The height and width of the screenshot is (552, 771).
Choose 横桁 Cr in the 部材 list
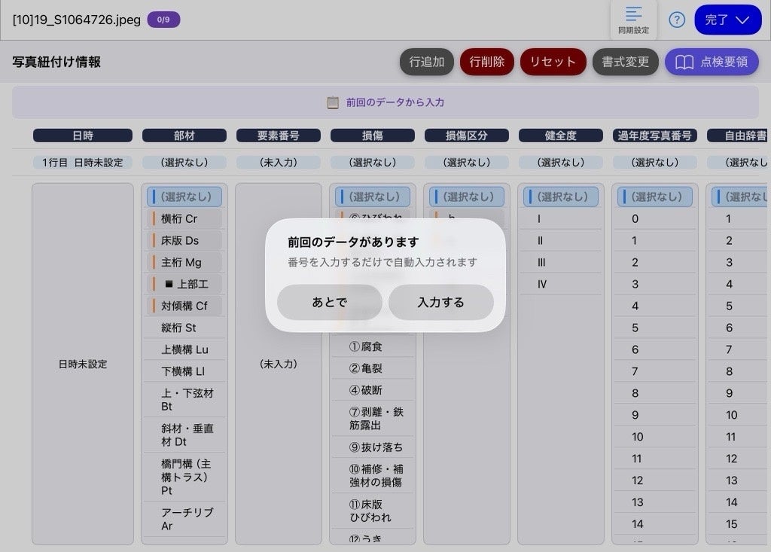[184, 218]
